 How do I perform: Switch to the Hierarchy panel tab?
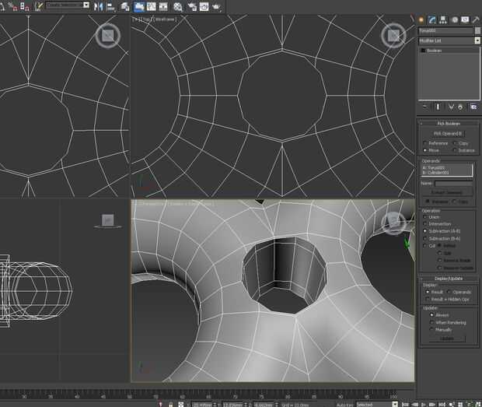coord(443,19)
